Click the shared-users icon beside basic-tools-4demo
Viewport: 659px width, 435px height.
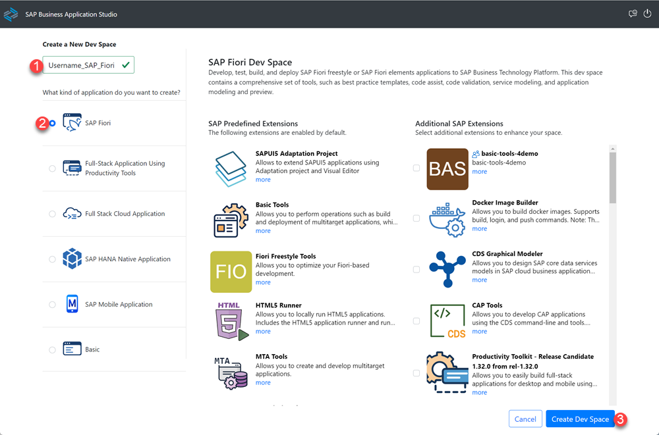click(476, 154)
